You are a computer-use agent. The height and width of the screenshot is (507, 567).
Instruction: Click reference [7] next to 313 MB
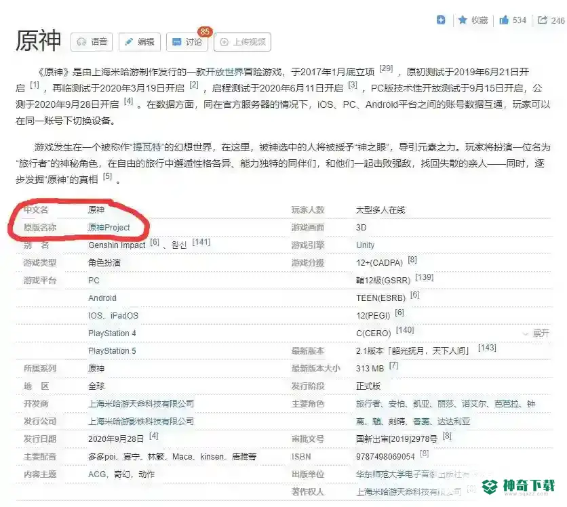point(393,365)
